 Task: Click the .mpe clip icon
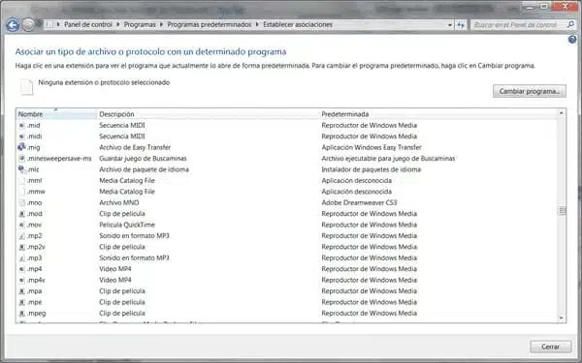tap(22, 302)
